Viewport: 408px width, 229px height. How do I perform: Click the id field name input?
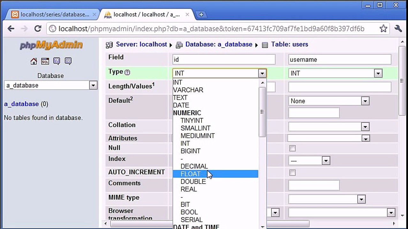224,59
